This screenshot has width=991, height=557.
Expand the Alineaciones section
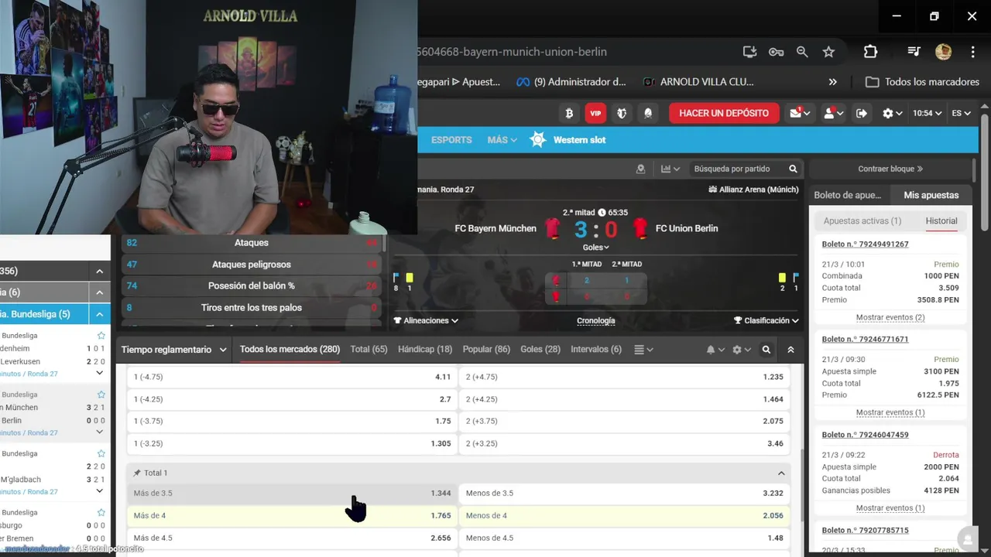(x=426, y=320)
